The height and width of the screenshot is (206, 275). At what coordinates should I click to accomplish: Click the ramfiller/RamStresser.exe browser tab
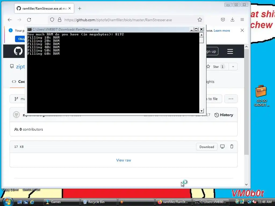pyautogui.click(x=44, y=8)
